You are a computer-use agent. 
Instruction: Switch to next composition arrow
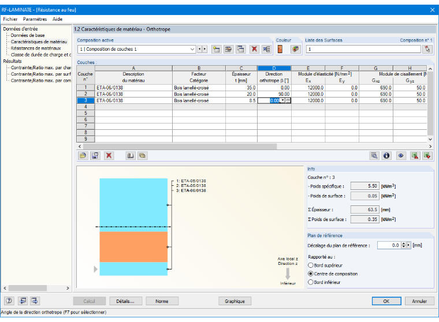pos(204,49)
